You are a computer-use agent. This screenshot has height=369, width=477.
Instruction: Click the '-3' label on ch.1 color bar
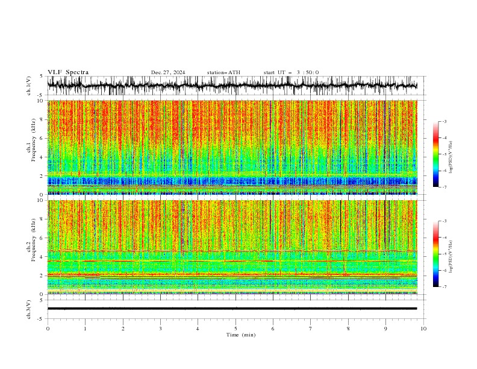(444, 121)
